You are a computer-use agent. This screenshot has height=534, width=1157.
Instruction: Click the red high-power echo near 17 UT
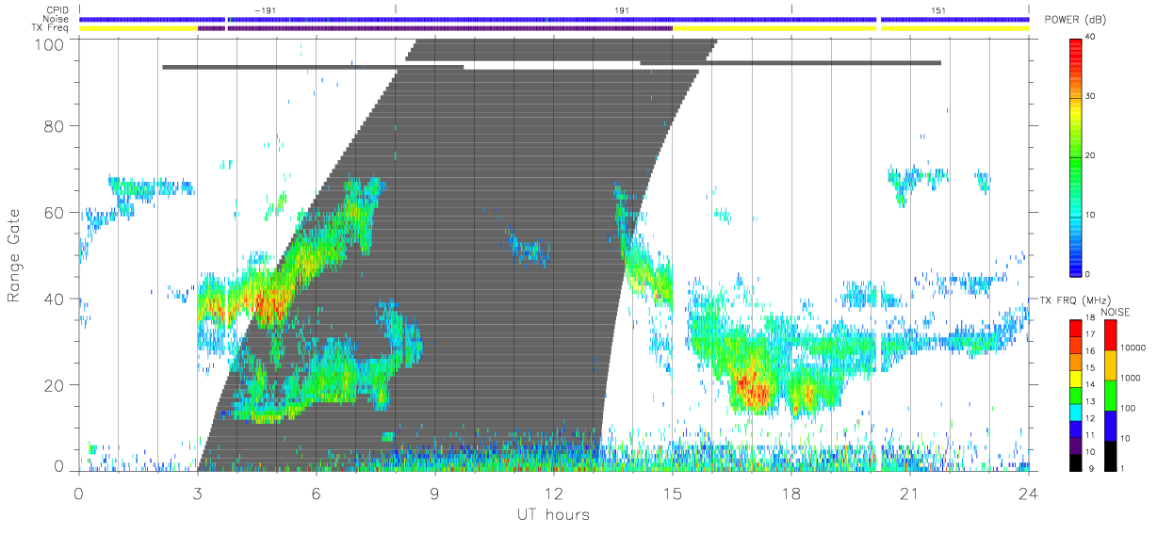(x=751, y=387)
